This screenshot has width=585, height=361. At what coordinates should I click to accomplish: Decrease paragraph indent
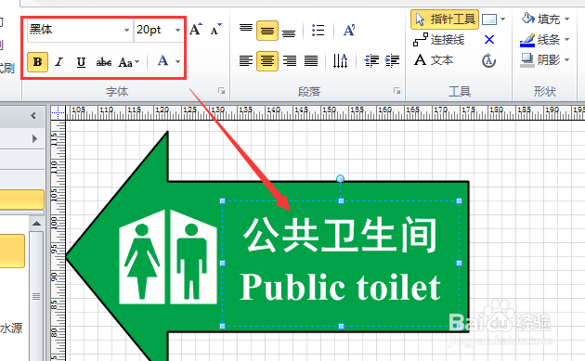click(371, 60)
